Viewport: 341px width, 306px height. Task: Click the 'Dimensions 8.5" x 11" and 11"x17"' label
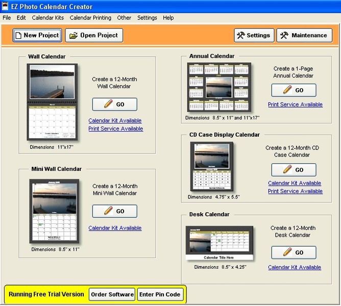222,118
